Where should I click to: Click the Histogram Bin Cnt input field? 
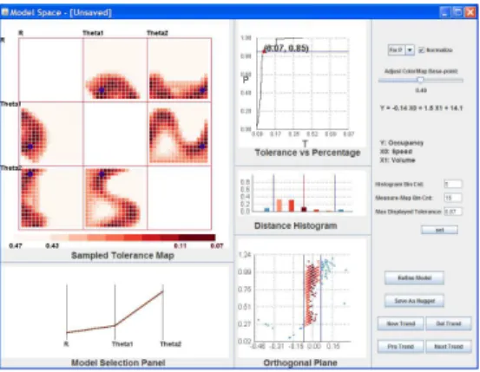click(x=453, y=184)
